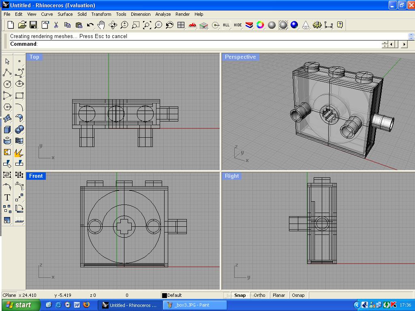Select the Explode tool icon
Viewport: 415px width, 311px height.
pos(19,152)
